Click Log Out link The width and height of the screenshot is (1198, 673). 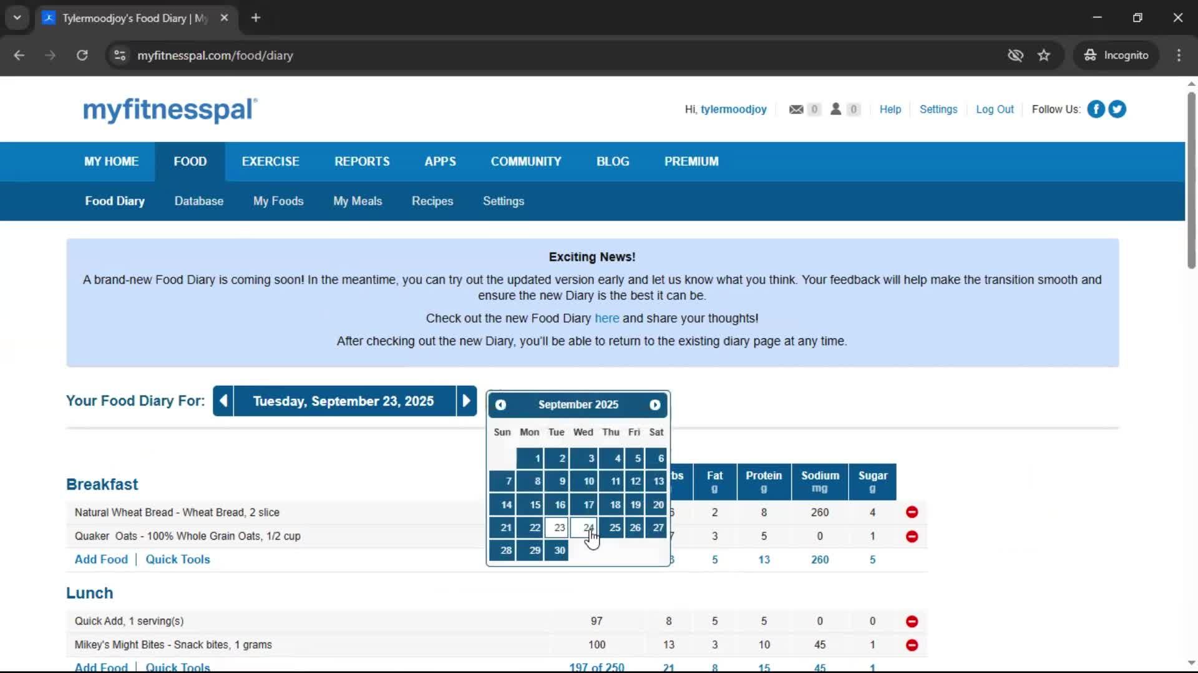pos(995,109)
